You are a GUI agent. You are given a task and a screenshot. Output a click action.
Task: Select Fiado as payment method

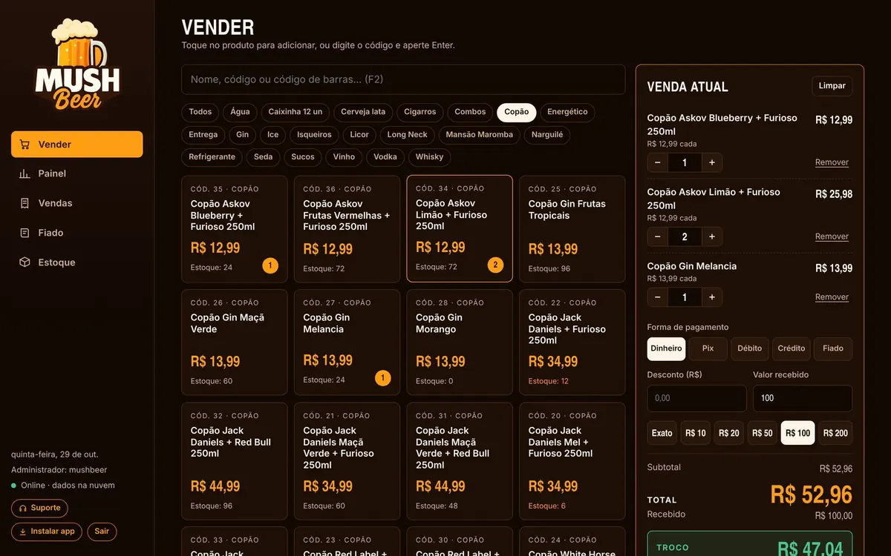833,348
